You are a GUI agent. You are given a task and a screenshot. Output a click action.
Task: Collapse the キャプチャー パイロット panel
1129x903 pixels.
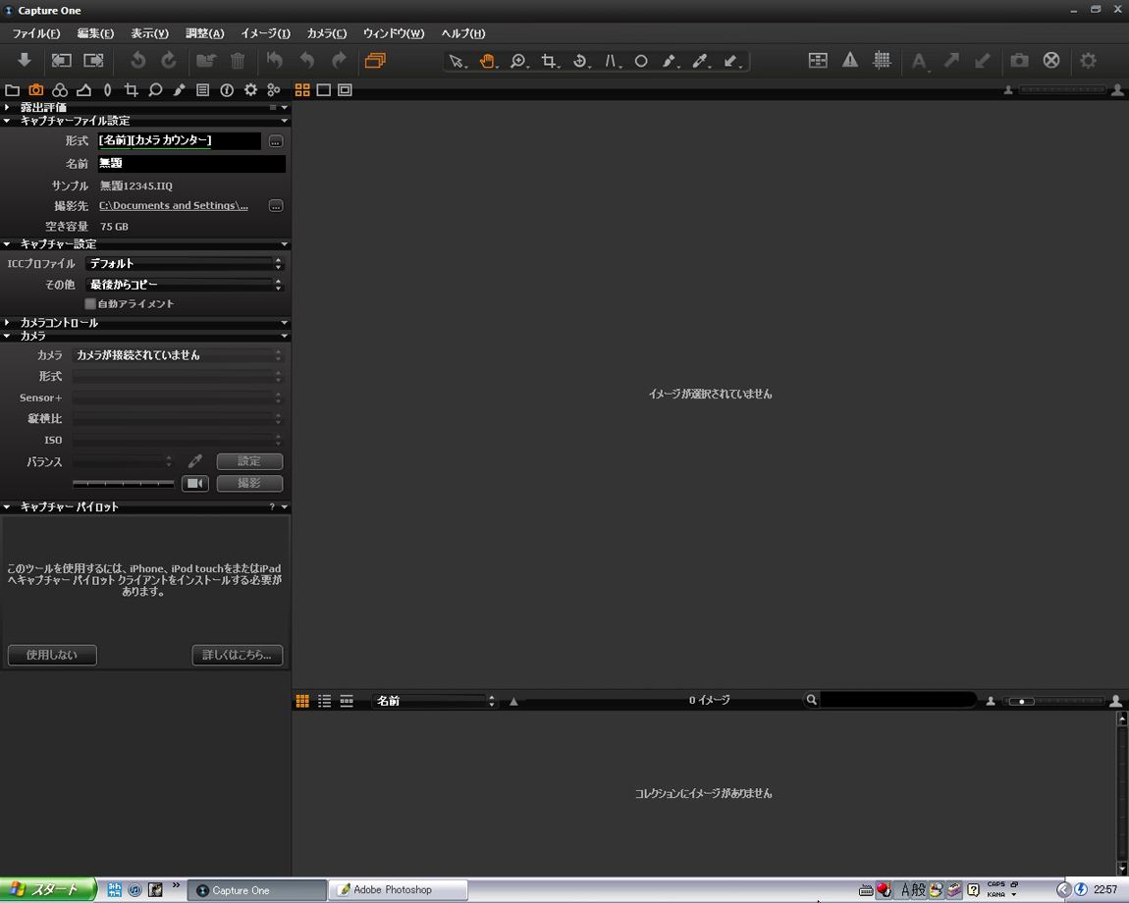(7, 506)
